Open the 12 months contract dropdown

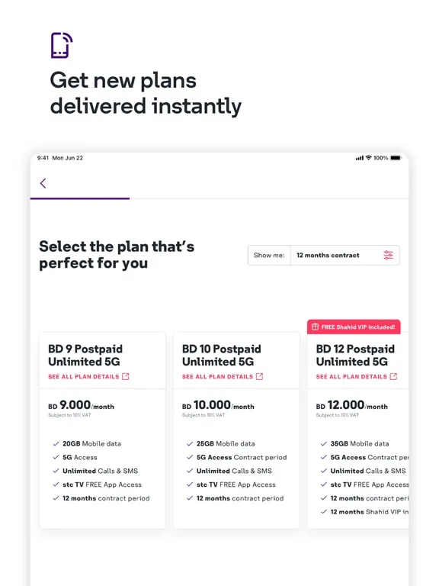click(344, 256)
